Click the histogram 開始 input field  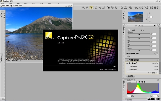[x=129, y=96]
